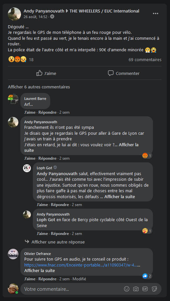170x301 pixels.
Task: Open the post options three-dot menu
Action: point(156,13)
